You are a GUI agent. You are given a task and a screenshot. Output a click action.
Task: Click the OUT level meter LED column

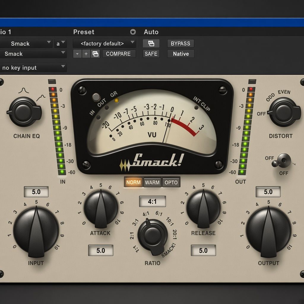pyautogui.click(x=247, y=131)
